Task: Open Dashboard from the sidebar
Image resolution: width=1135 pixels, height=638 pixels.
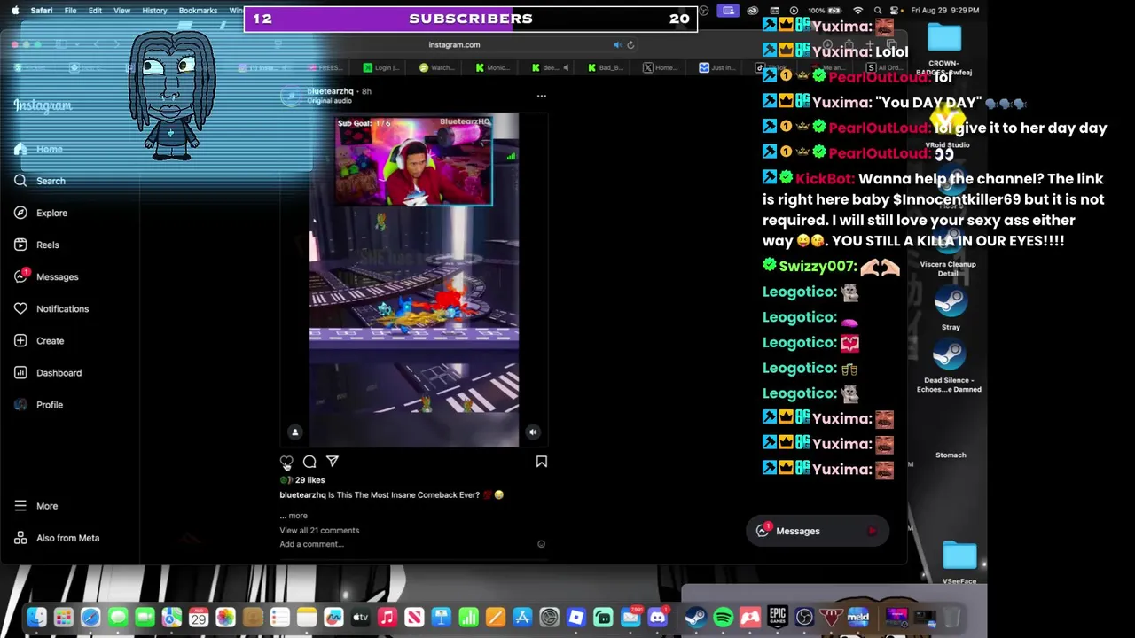Action: (x=48, y=372)
